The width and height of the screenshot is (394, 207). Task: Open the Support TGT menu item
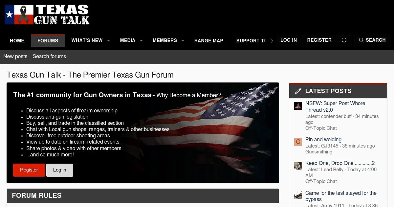tap(252, 41)
